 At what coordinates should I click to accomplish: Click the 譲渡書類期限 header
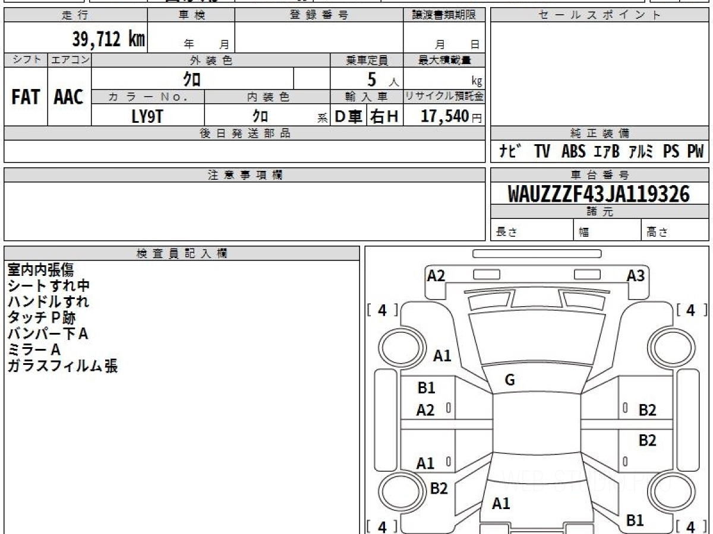click(x=444, y=15)
